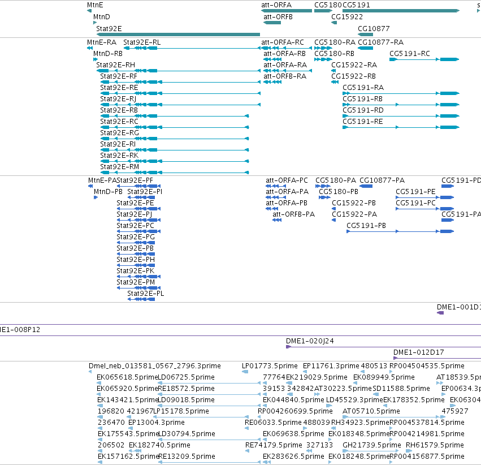Select transcript Stat92E-RB

tap(175, 117)
